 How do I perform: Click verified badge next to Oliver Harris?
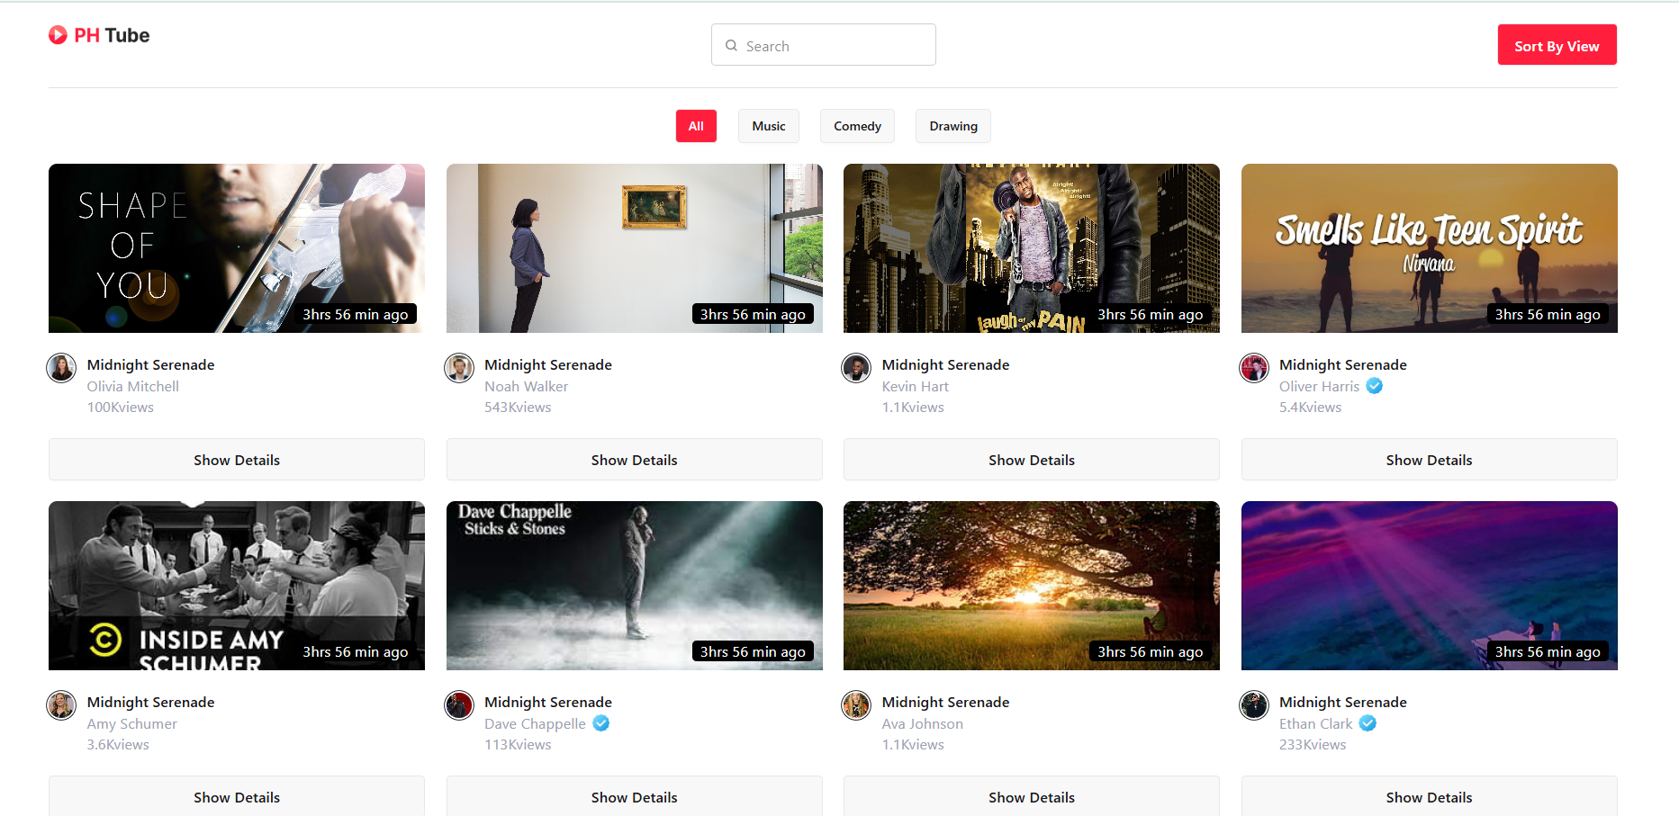click(x=1375, y=386)
